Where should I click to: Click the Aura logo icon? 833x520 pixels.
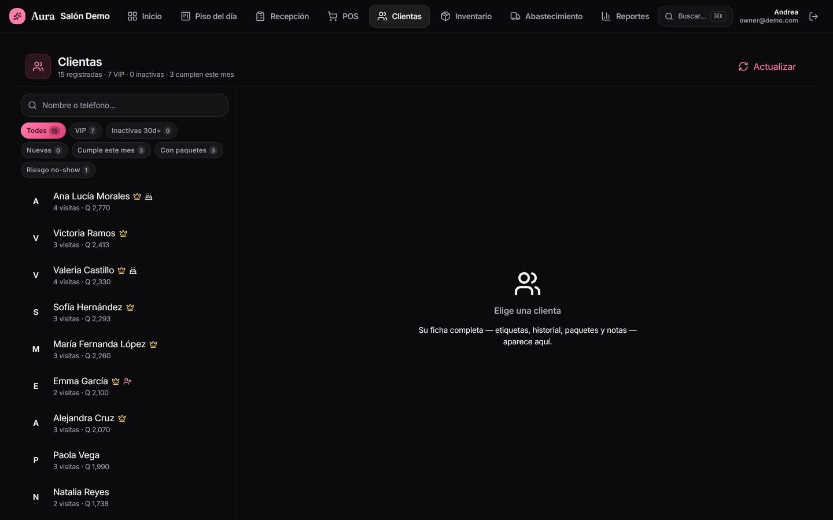[x=17, y=16]
